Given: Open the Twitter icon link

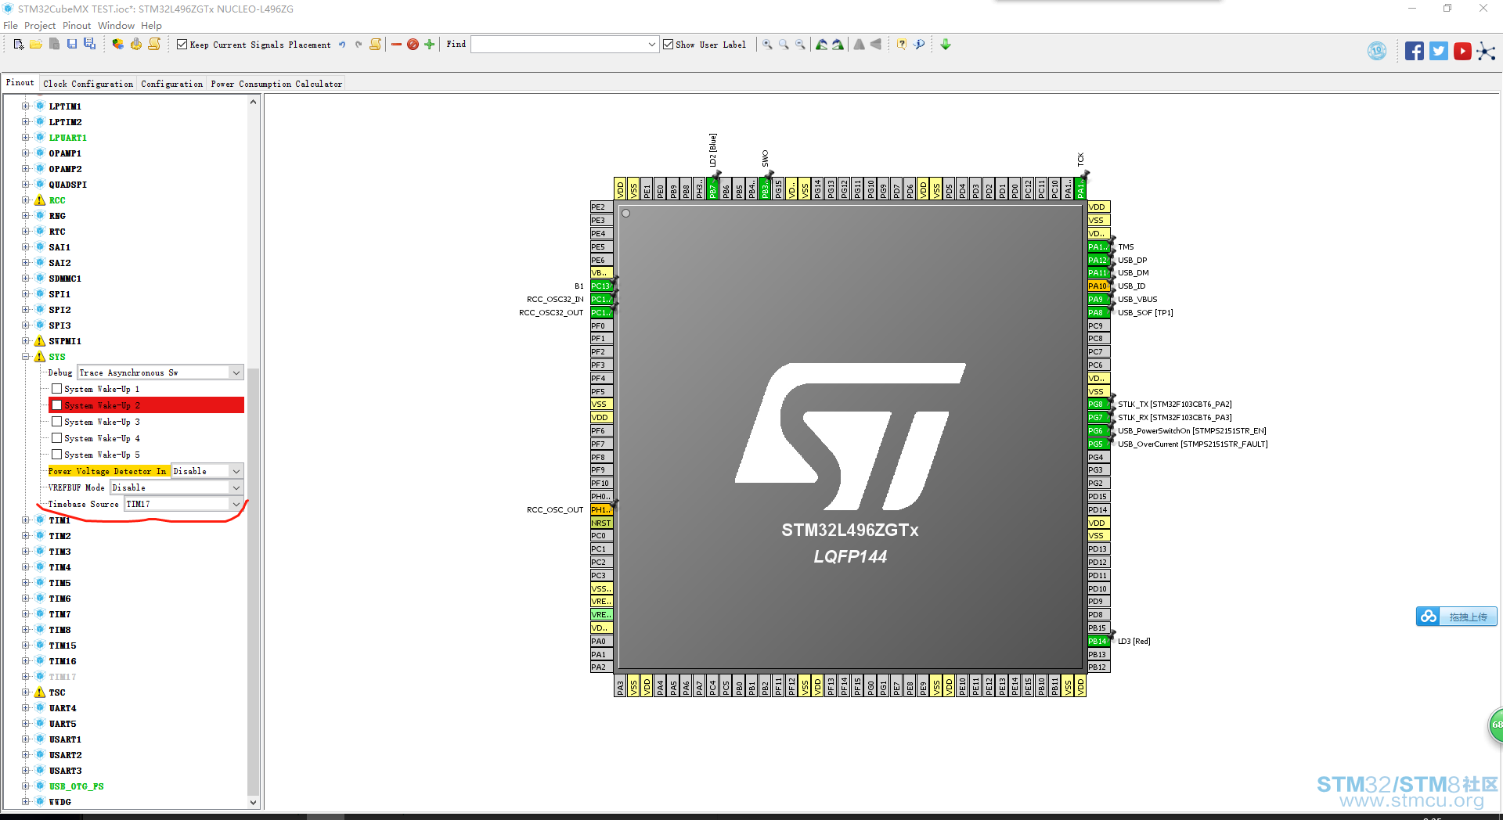Looking at the screenshot, I should click(x=1438, y=52).
